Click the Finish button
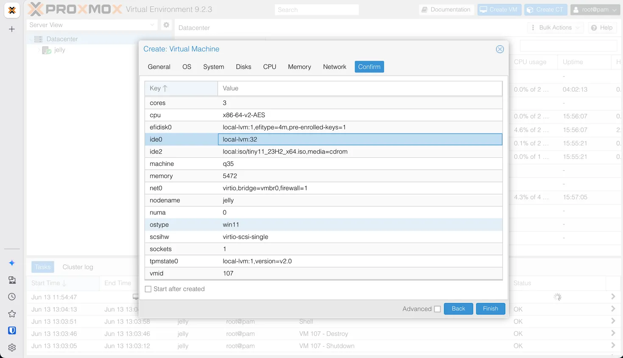623x358 pixels. click(x=490, y=308)
